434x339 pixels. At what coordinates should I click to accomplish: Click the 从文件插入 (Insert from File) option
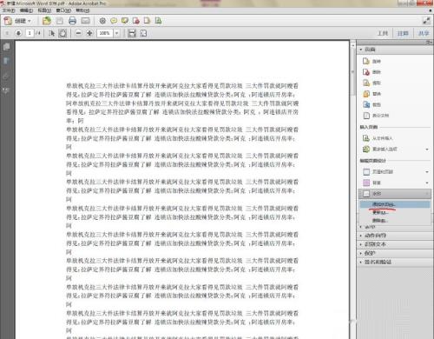tap(382, 138)
